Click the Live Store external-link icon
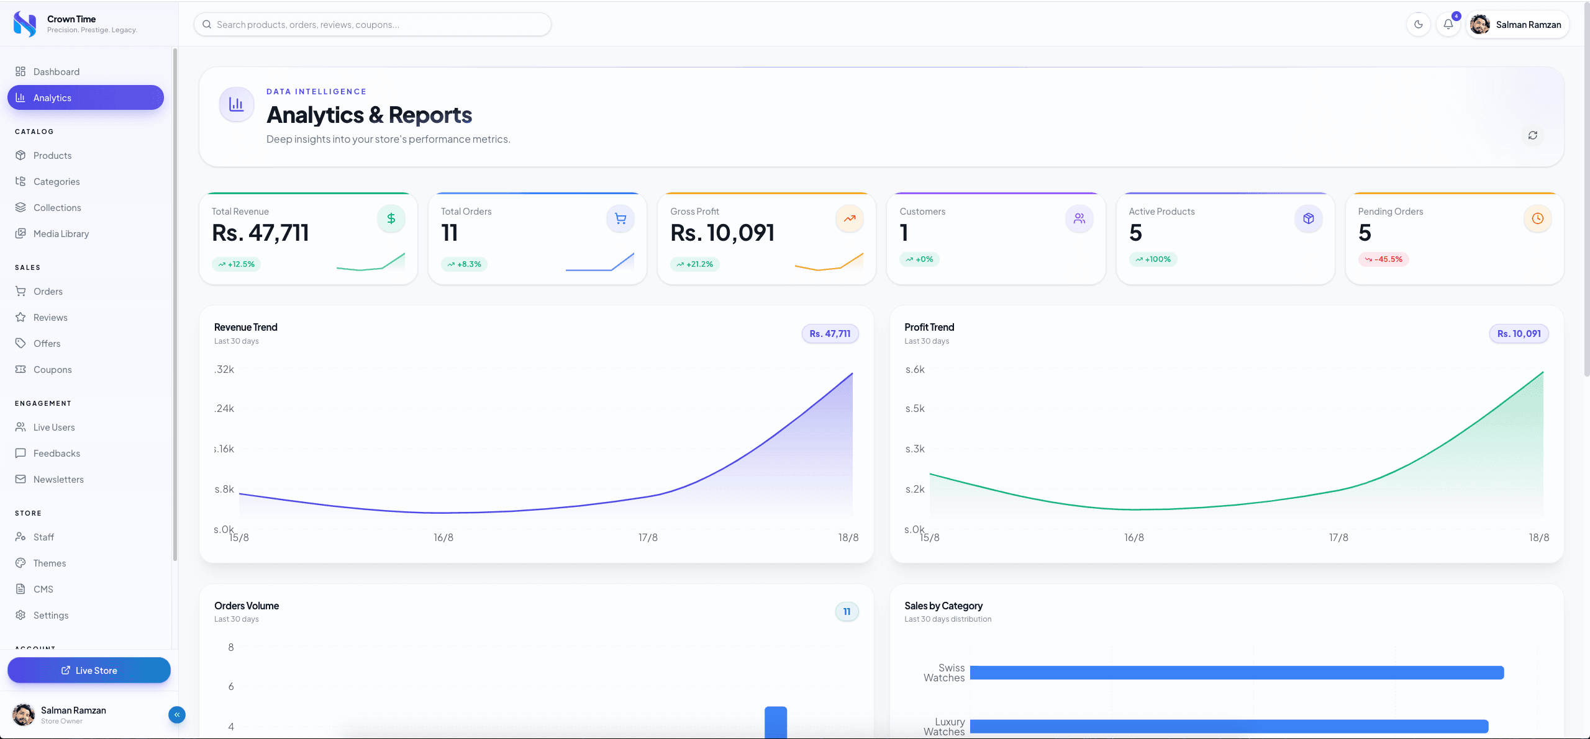This screenshot has width=1590, height=739. (66, 671)
